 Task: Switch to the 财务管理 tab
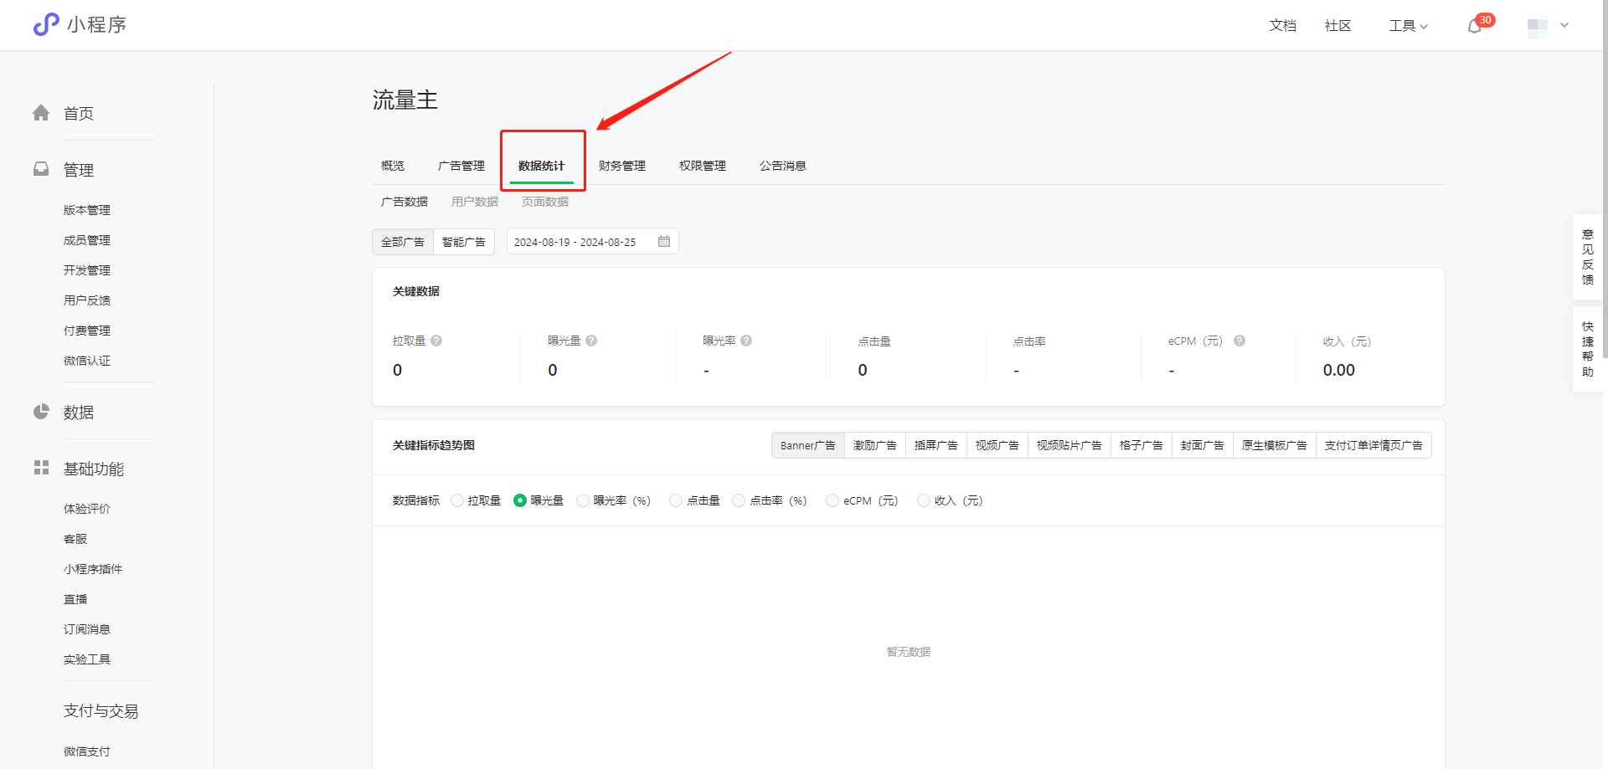click(x=621, y=166)
